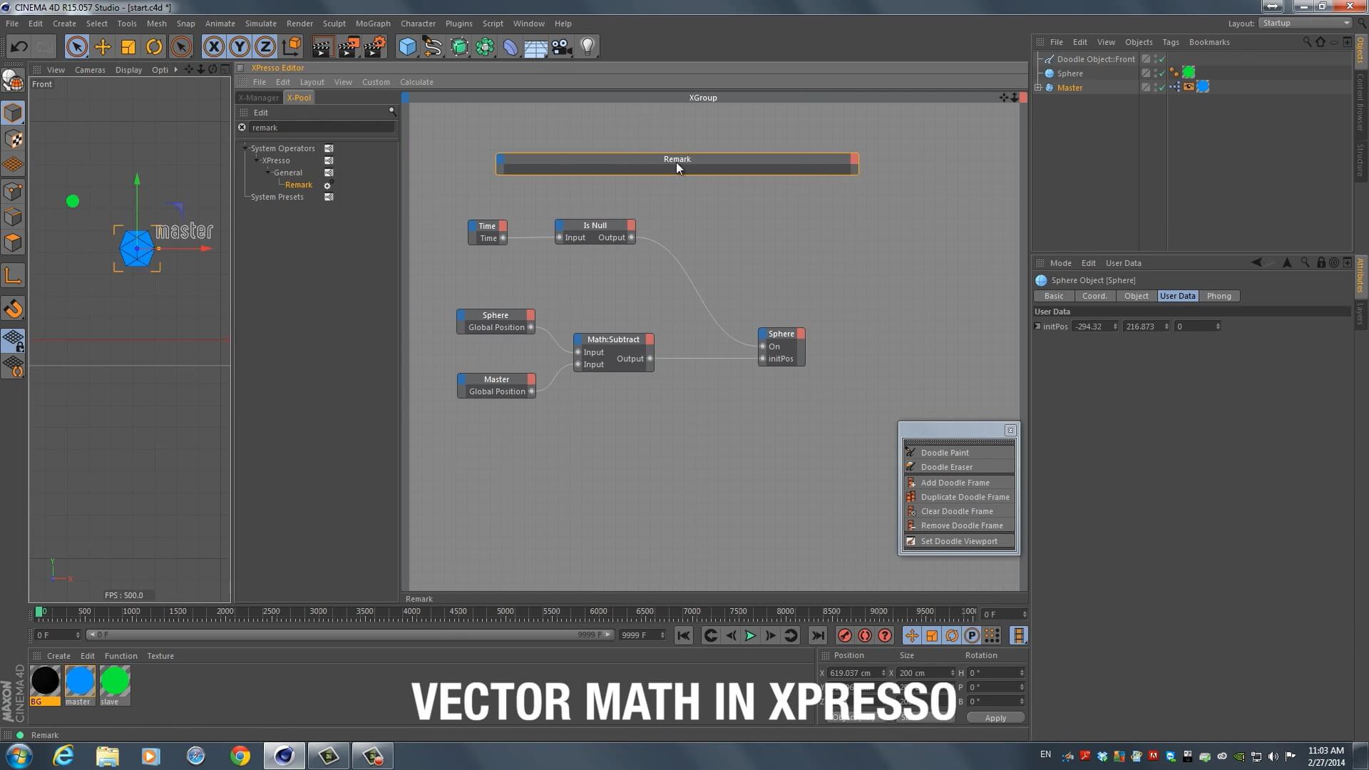Toggle X-axis lock button

pos(213,47)
